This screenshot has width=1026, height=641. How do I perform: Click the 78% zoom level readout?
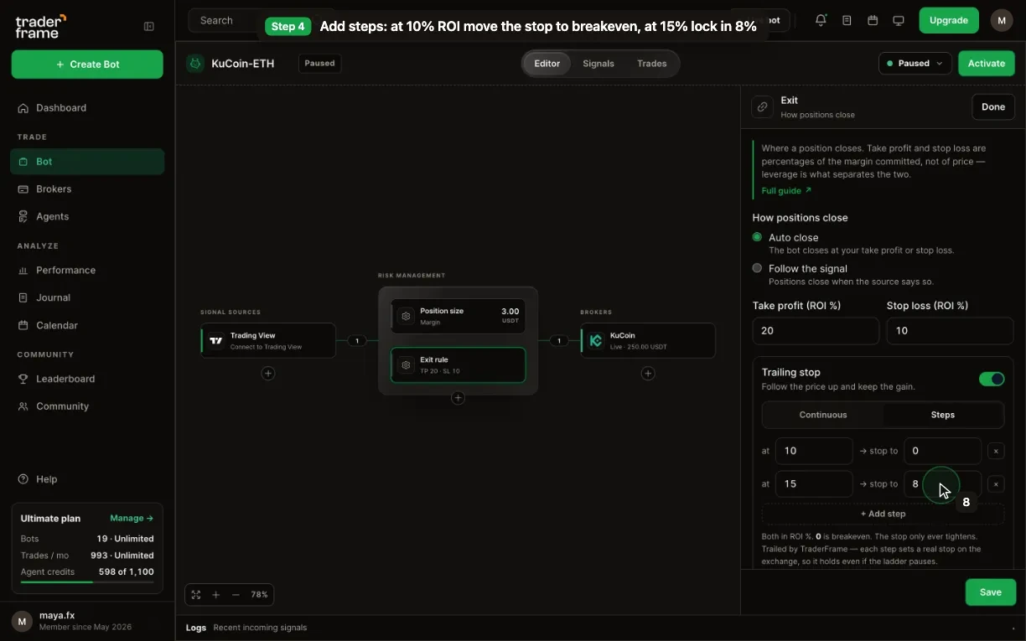click(x=259, y=595)
